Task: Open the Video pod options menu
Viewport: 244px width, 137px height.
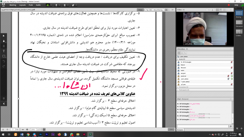Action: tap(231, 10)
